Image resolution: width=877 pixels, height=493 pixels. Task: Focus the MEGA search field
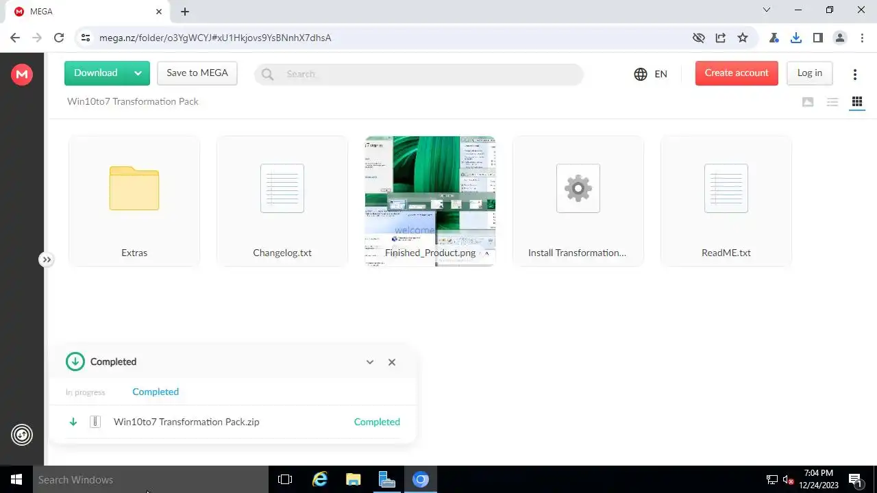[x=419, y=74]
